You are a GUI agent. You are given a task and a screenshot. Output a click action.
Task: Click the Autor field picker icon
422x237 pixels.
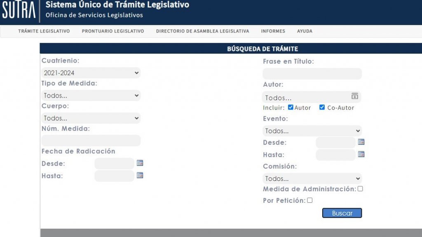(354, 96)
